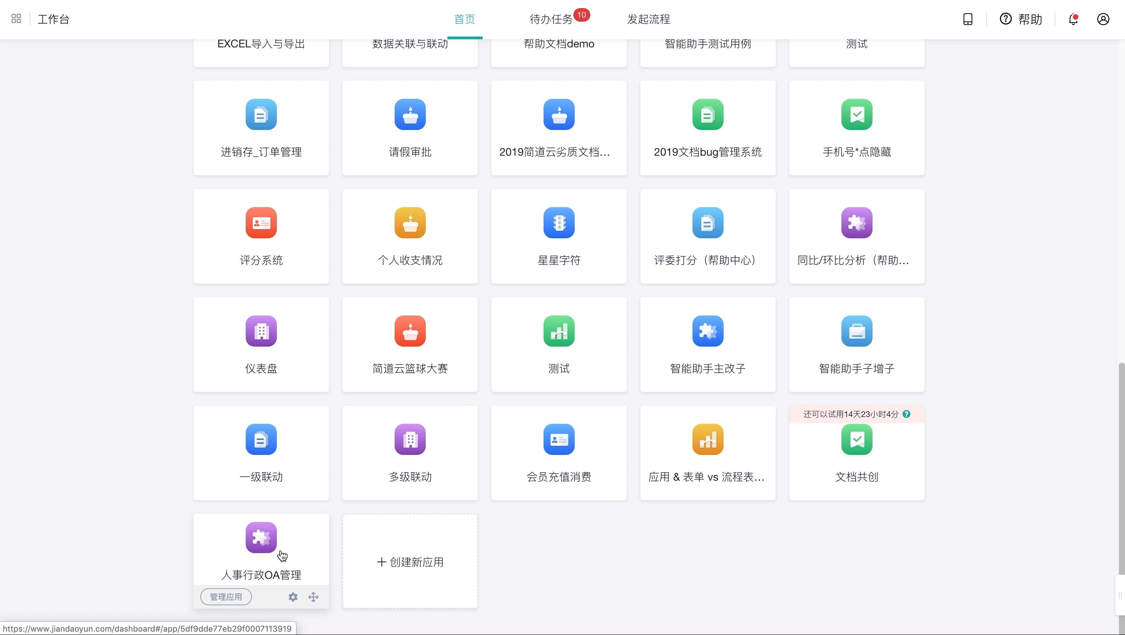Open the app grid menu icon

coord(16,19)
